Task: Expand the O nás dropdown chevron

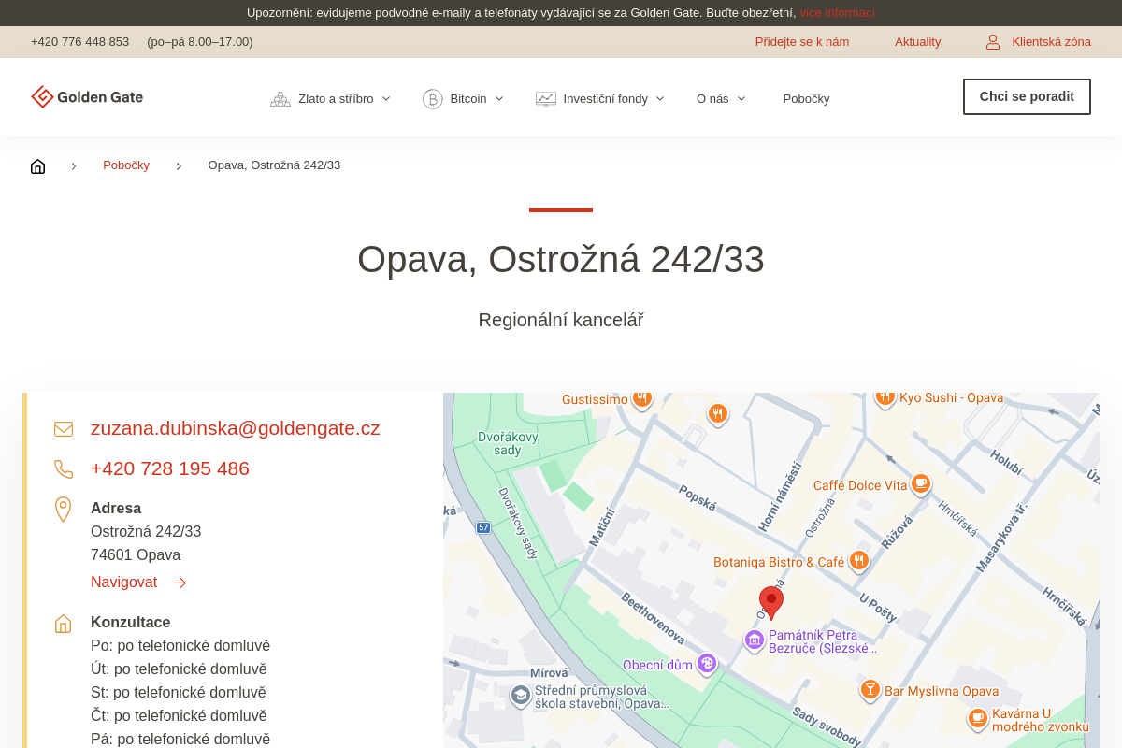Action: pyautogui.click(x=741, y=99)
